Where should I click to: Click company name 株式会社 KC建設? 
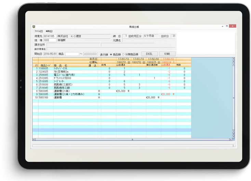tap(69, 36)
